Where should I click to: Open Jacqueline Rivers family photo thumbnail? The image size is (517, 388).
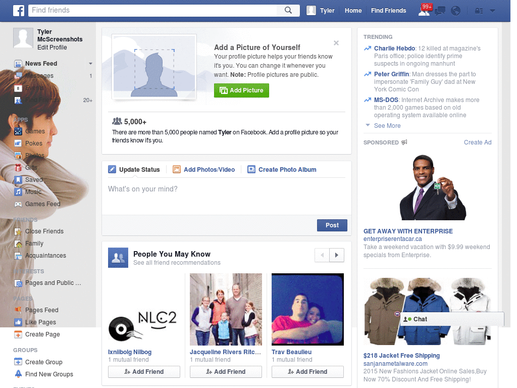point(226,310)
